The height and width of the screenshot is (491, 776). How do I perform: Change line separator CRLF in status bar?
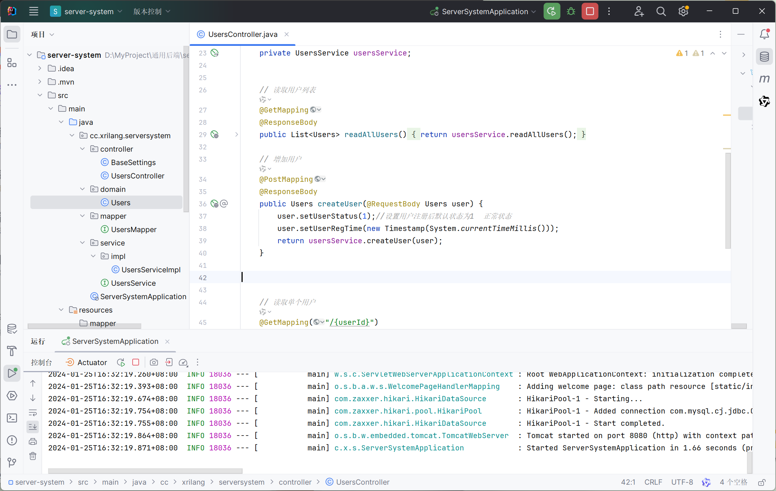click(x=653, y=482)
